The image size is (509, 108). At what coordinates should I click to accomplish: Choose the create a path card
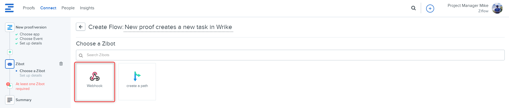pos(137,82)
